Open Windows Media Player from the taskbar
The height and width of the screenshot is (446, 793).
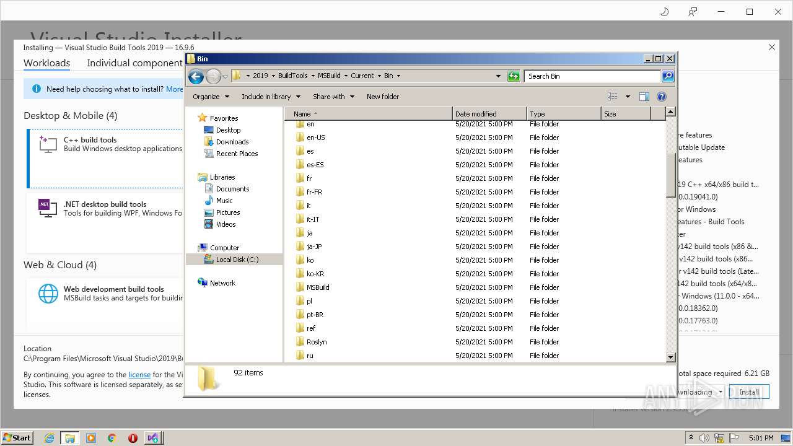[91, 438]
